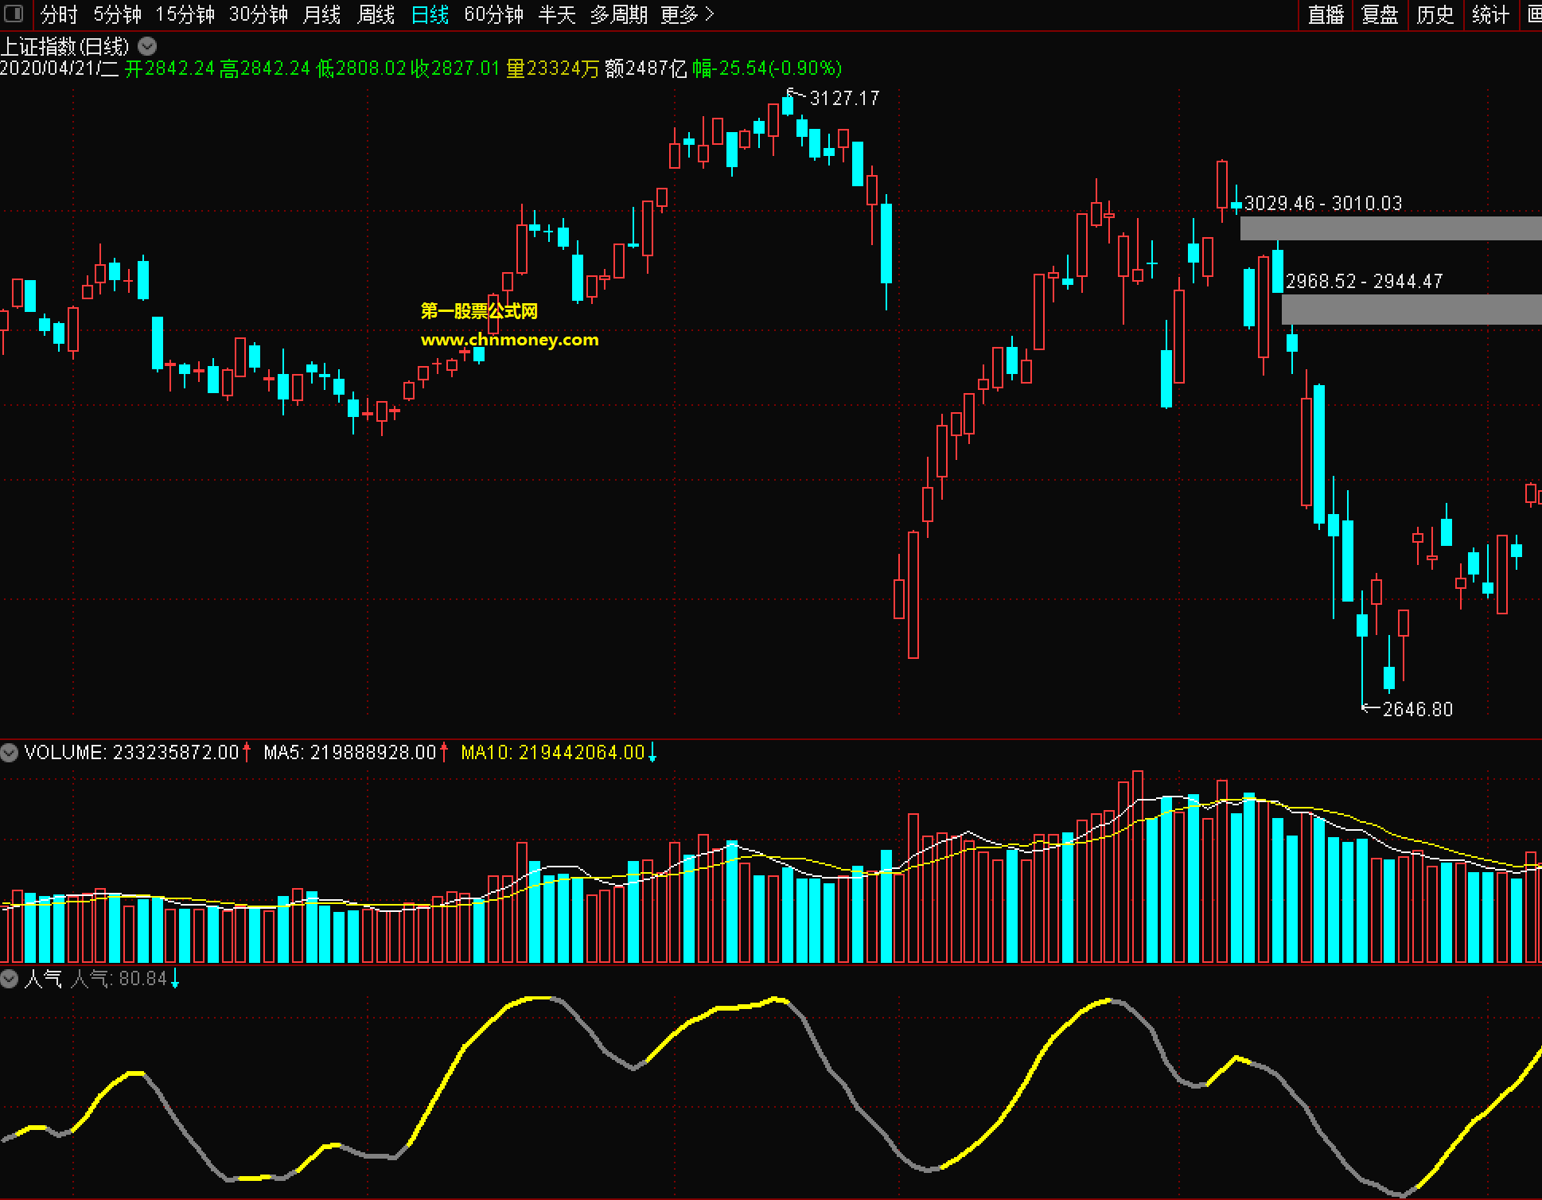Click the 人气: 80.84 indicator value
Image resolution: width=1542 pixels, height=1200 pixels.
click(x=119, y=979)
